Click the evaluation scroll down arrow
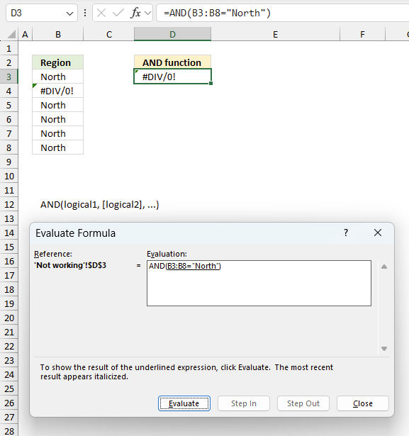409x436 pixels. pyautogui.click(x=384, y=349)
